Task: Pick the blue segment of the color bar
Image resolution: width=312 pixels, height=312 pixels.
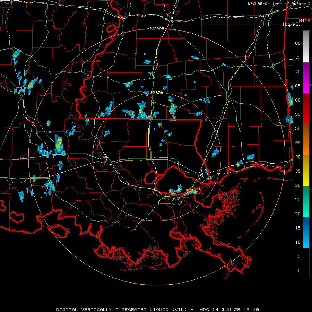Action: point(306,232)
